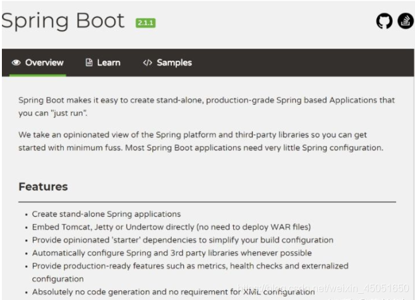This screenshot has width=415, height=300.
Task: Click the 'Embed Tomcat, Jetty or Undertow' bullet
Action: pyautogui.click(x=171, y=227)
